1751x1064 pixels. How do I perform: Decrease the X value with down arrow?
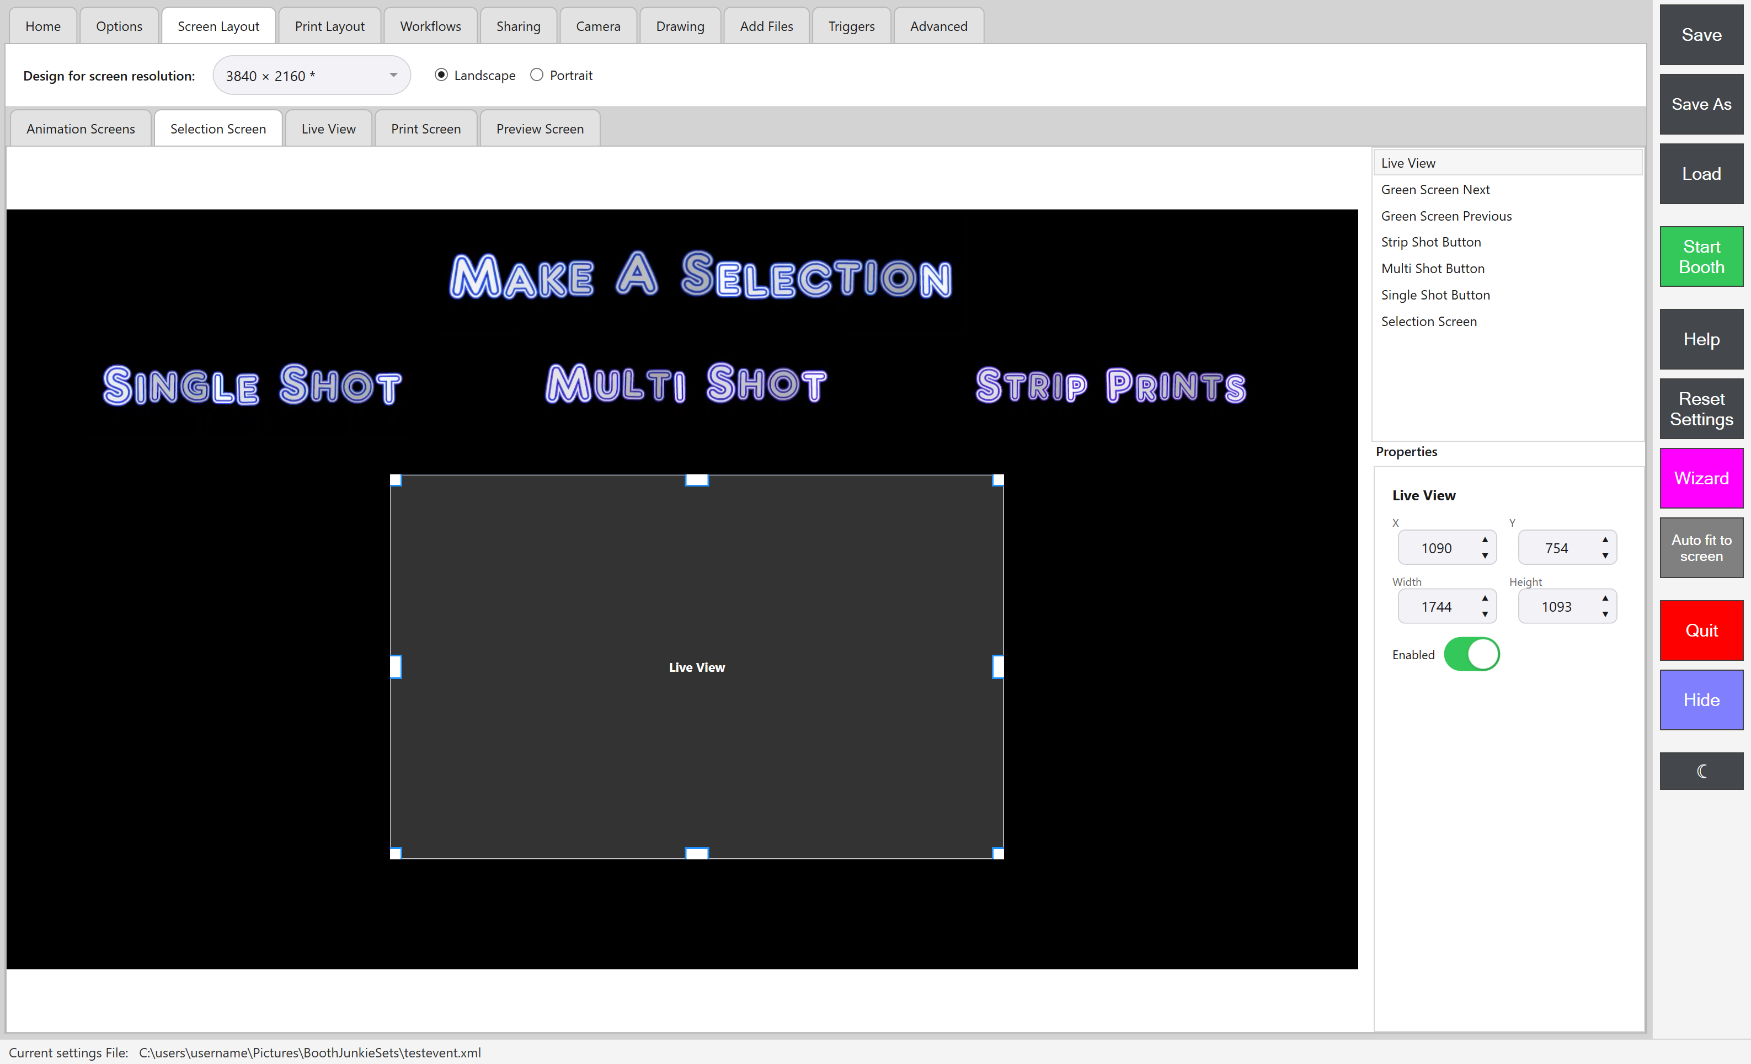coord(1485,556)
